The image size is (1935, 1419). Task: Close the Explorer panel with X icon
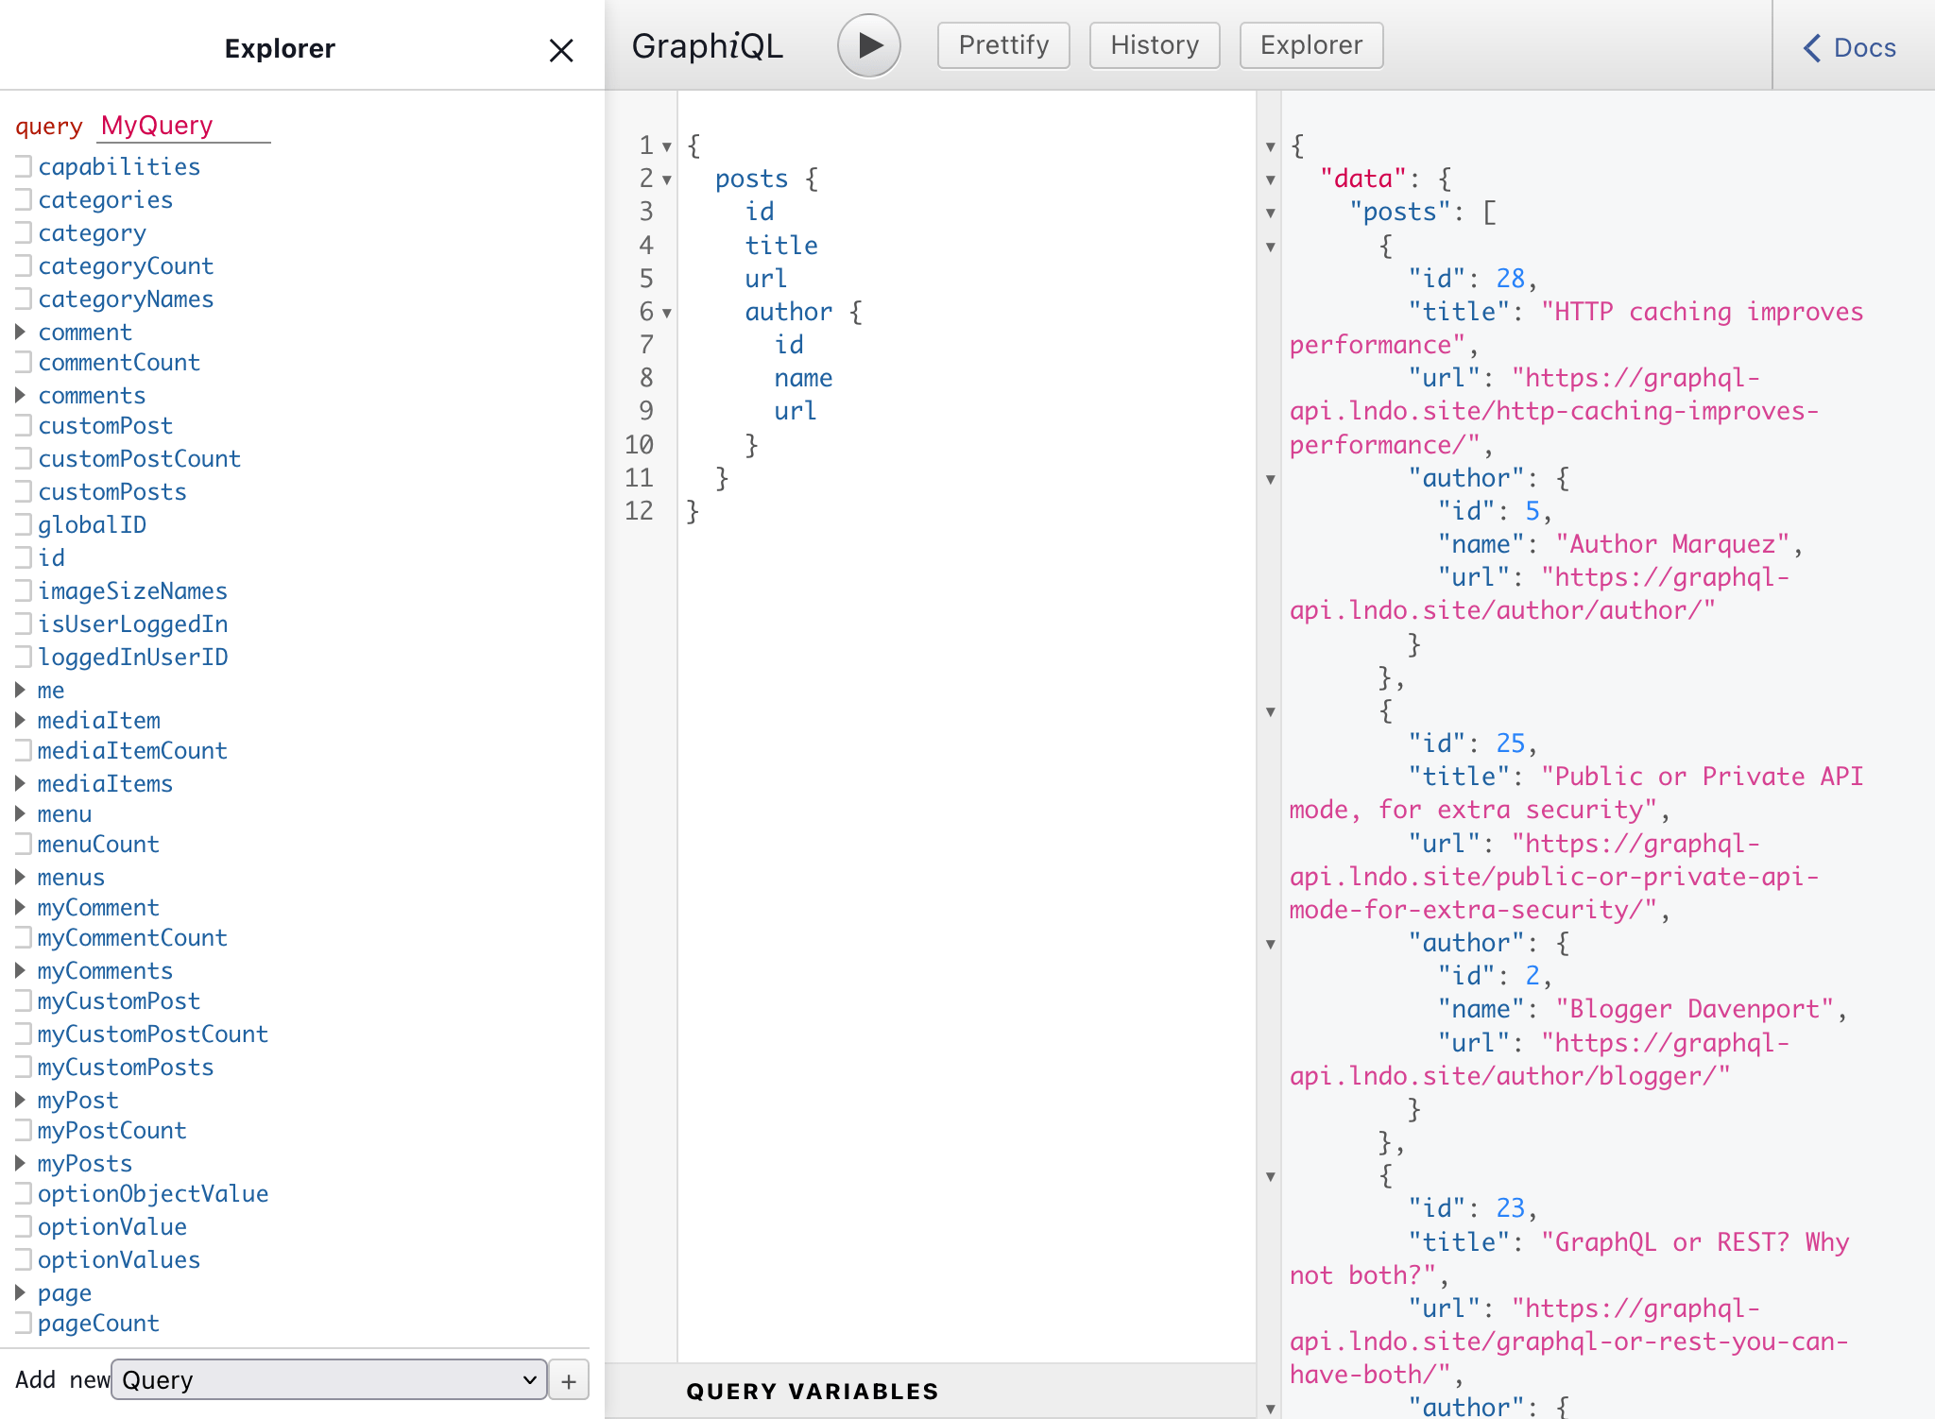561,50
